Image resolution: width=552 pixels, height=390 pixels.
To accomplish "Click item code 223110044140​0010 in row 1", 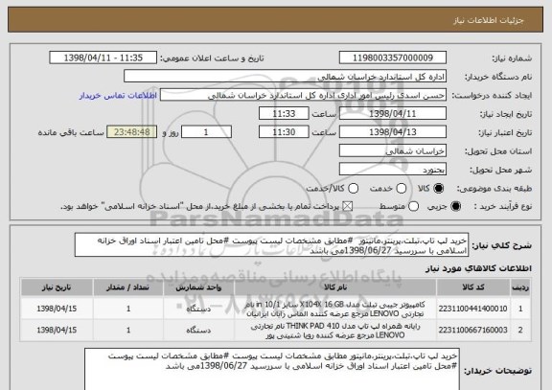I will 472,309.
